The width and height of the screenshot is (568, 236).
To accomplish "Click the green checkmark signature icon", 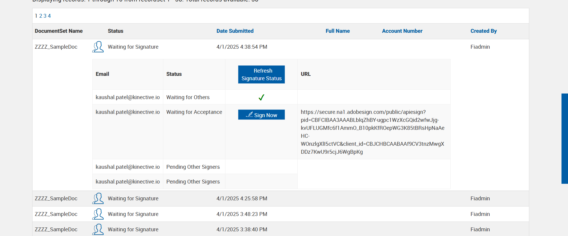I will (x=261, y=97).
